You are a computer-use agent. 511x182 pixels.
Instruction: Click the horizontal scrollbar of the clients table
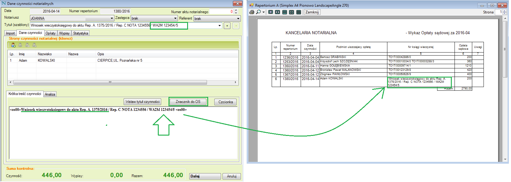[x=110, y=82]
